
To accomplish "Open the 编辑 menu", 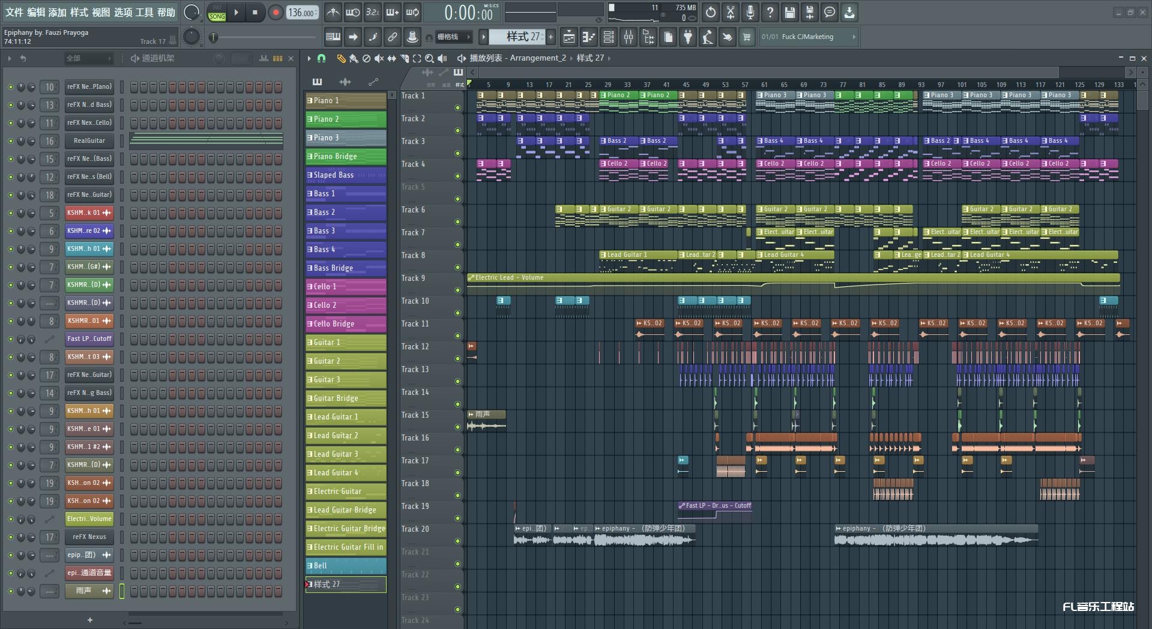I will tap(36, 12).
